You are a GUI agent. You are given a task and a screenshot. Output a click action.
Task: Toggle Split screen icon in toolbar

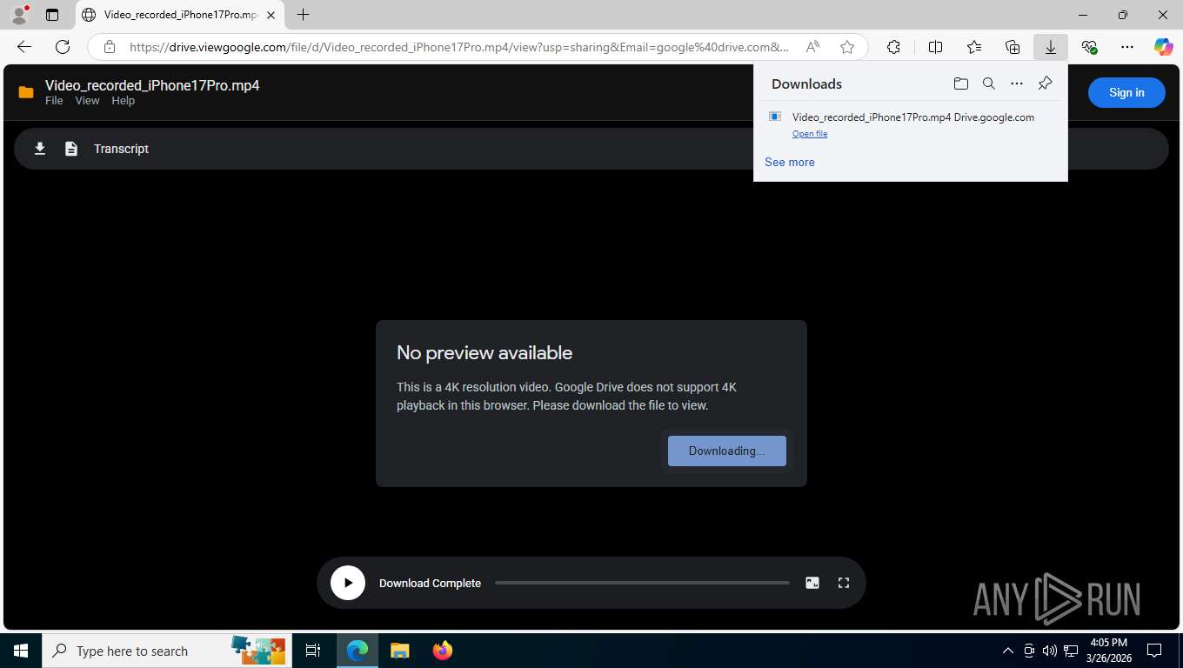point(935,47)
